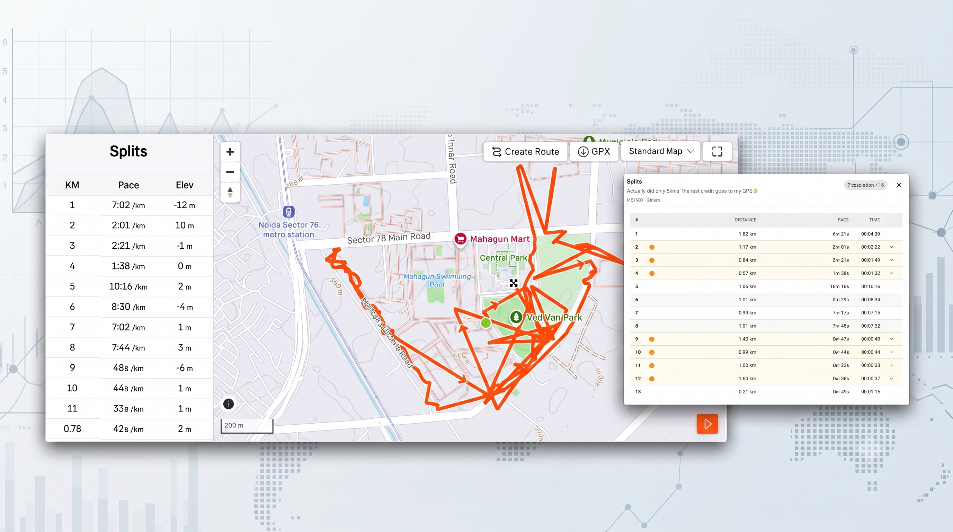Screen dimensions: 953x532
Task: Open map info via the black circular icon
Action: [x=229, y=404]
